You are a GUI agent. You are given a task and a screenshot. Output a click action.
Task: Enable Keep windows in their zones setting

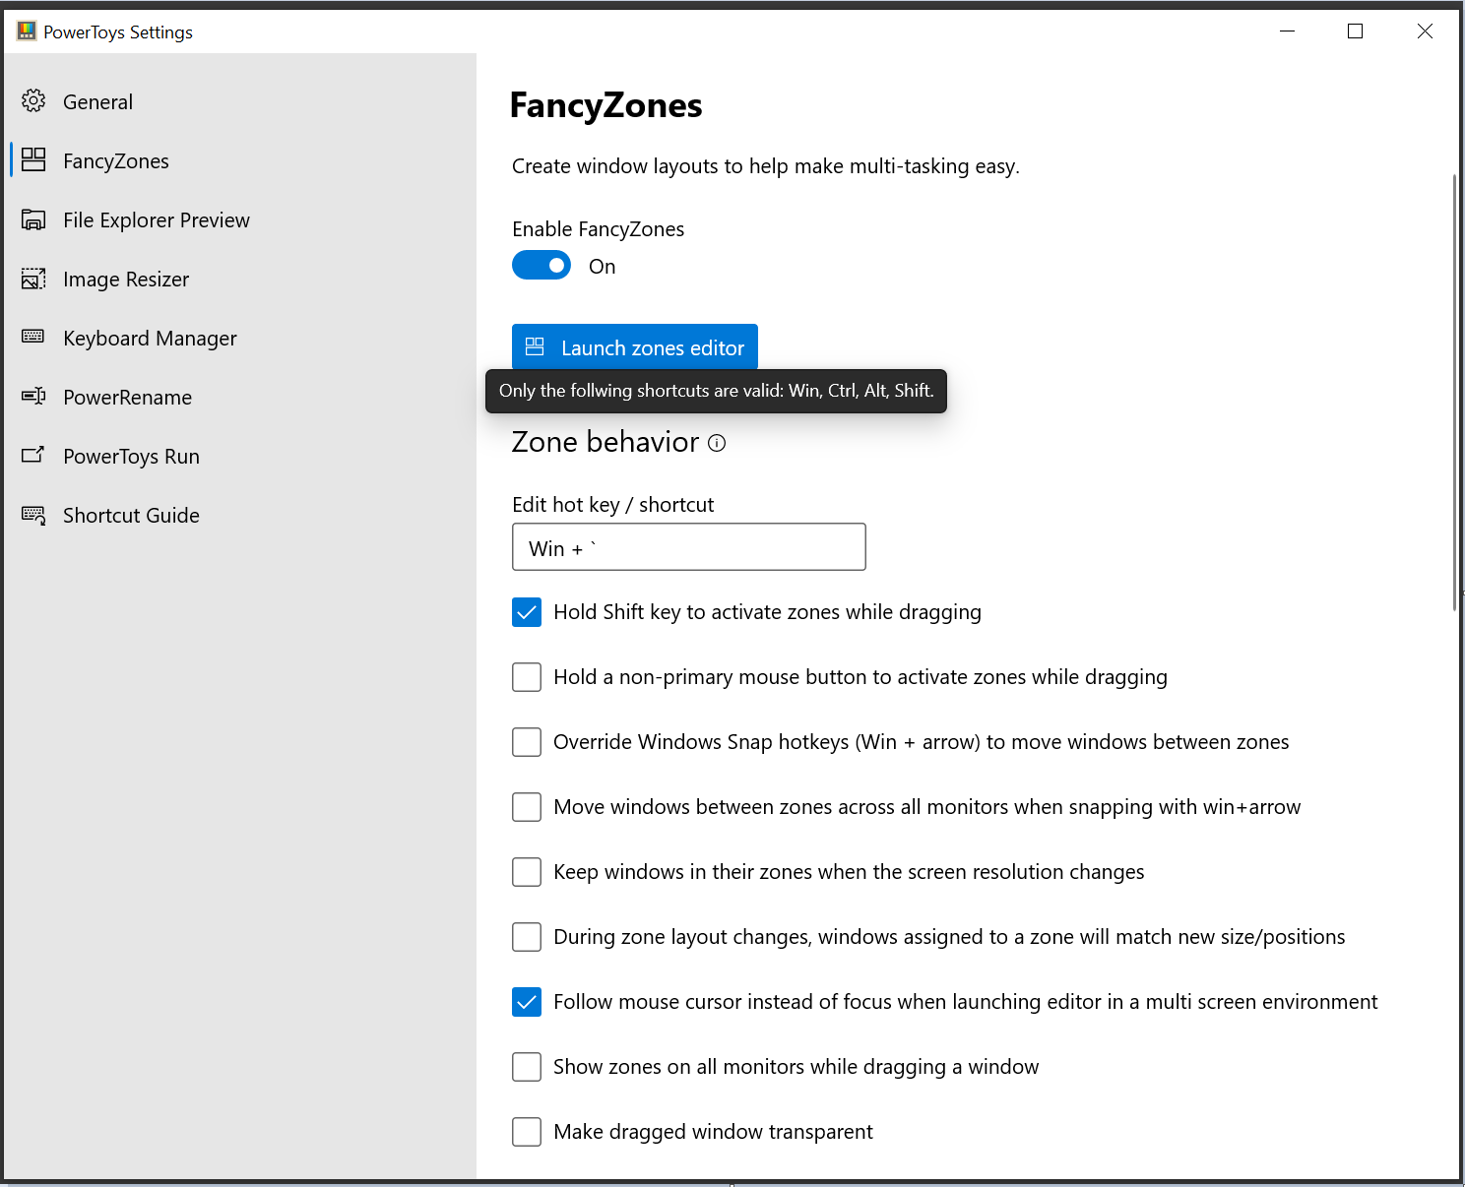coord(526,871)
